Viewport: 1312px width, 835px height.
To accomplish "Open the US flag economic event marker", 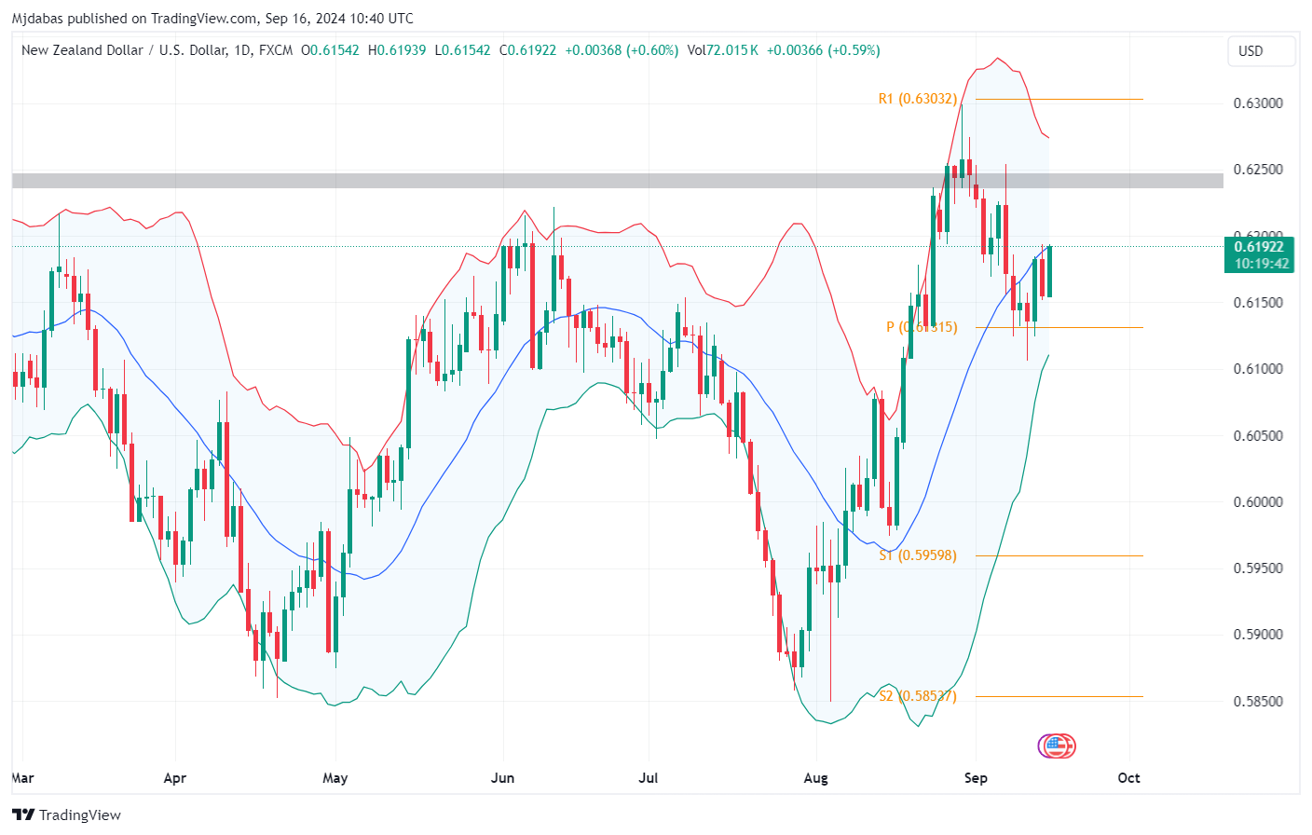I will [x=1057, y=746].
